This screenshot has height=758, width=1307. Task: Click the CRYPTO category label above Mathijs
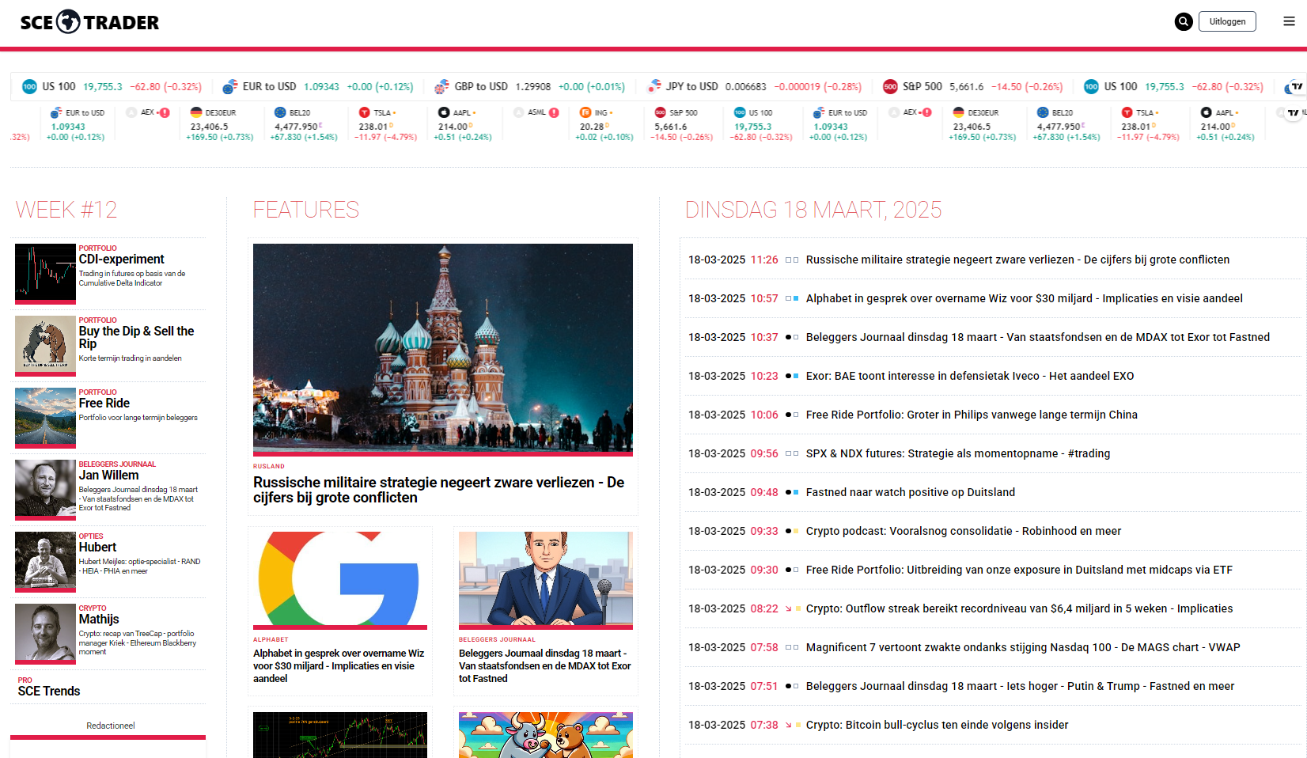click(93, 608)
